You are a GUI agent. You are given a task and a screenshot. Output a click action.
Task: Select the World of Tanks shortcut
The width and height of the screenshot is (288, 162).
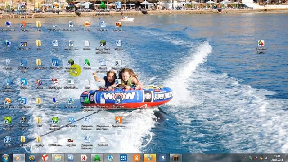[23, 124]
